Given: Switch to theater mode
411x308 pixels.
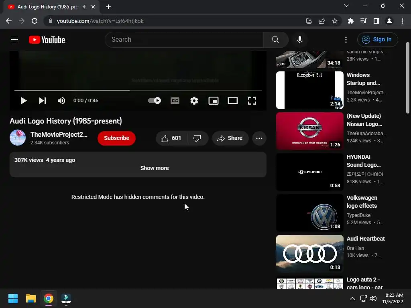Looking at the screenshot, I should (x=233, y=101).
